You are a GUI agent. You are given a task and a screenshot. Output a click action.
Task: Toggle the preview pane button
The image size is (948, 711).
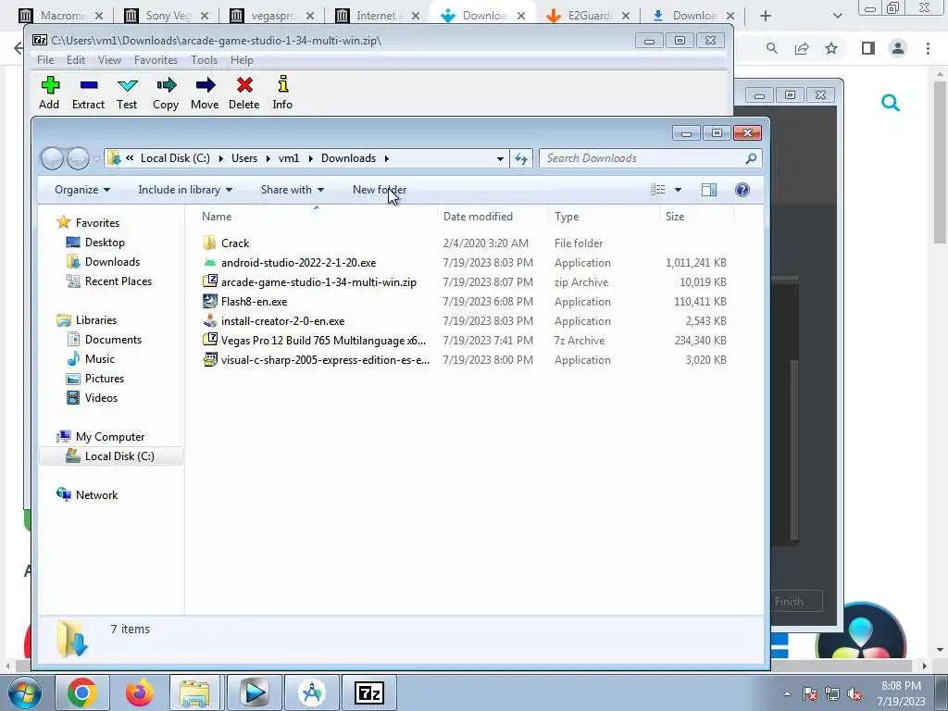coord(708,190)
